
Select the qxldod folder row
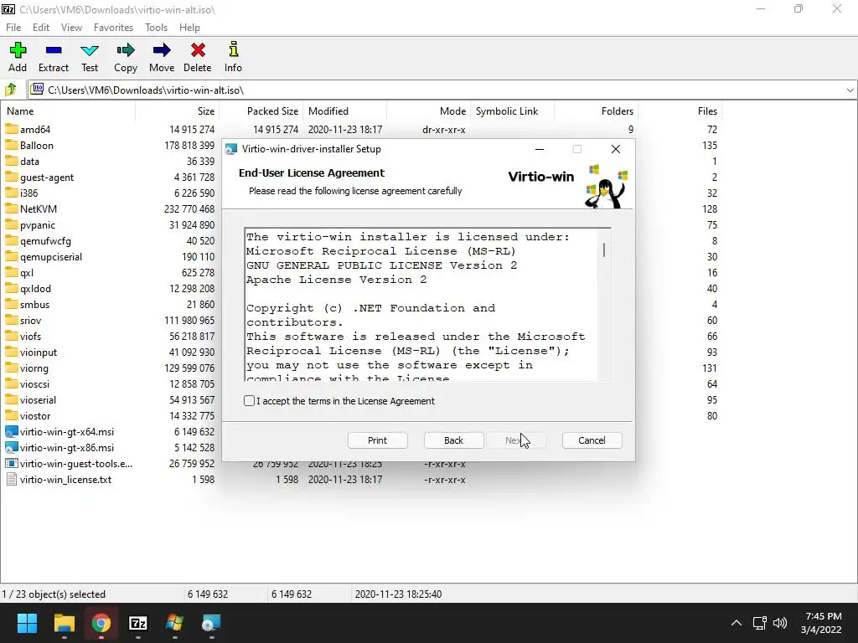[x=111, y=288]
